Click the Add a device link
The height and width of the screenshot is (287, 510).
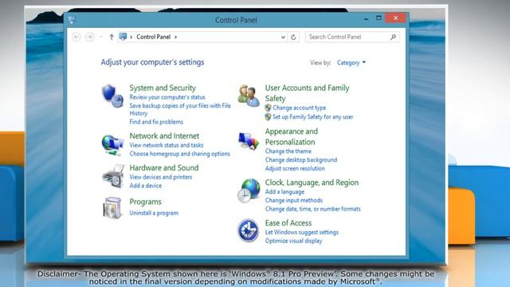(145, 186)
